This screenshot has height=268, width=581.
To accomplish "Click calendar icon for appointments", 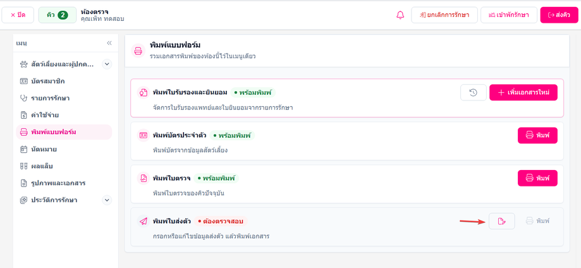I will pyautogui.click(x=24, y=149).
